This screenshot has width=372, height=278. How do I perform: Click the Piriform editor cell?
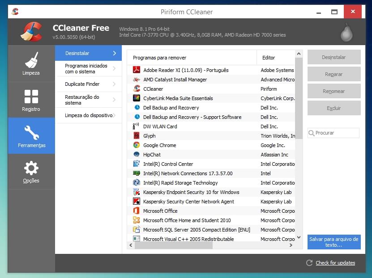269,89
